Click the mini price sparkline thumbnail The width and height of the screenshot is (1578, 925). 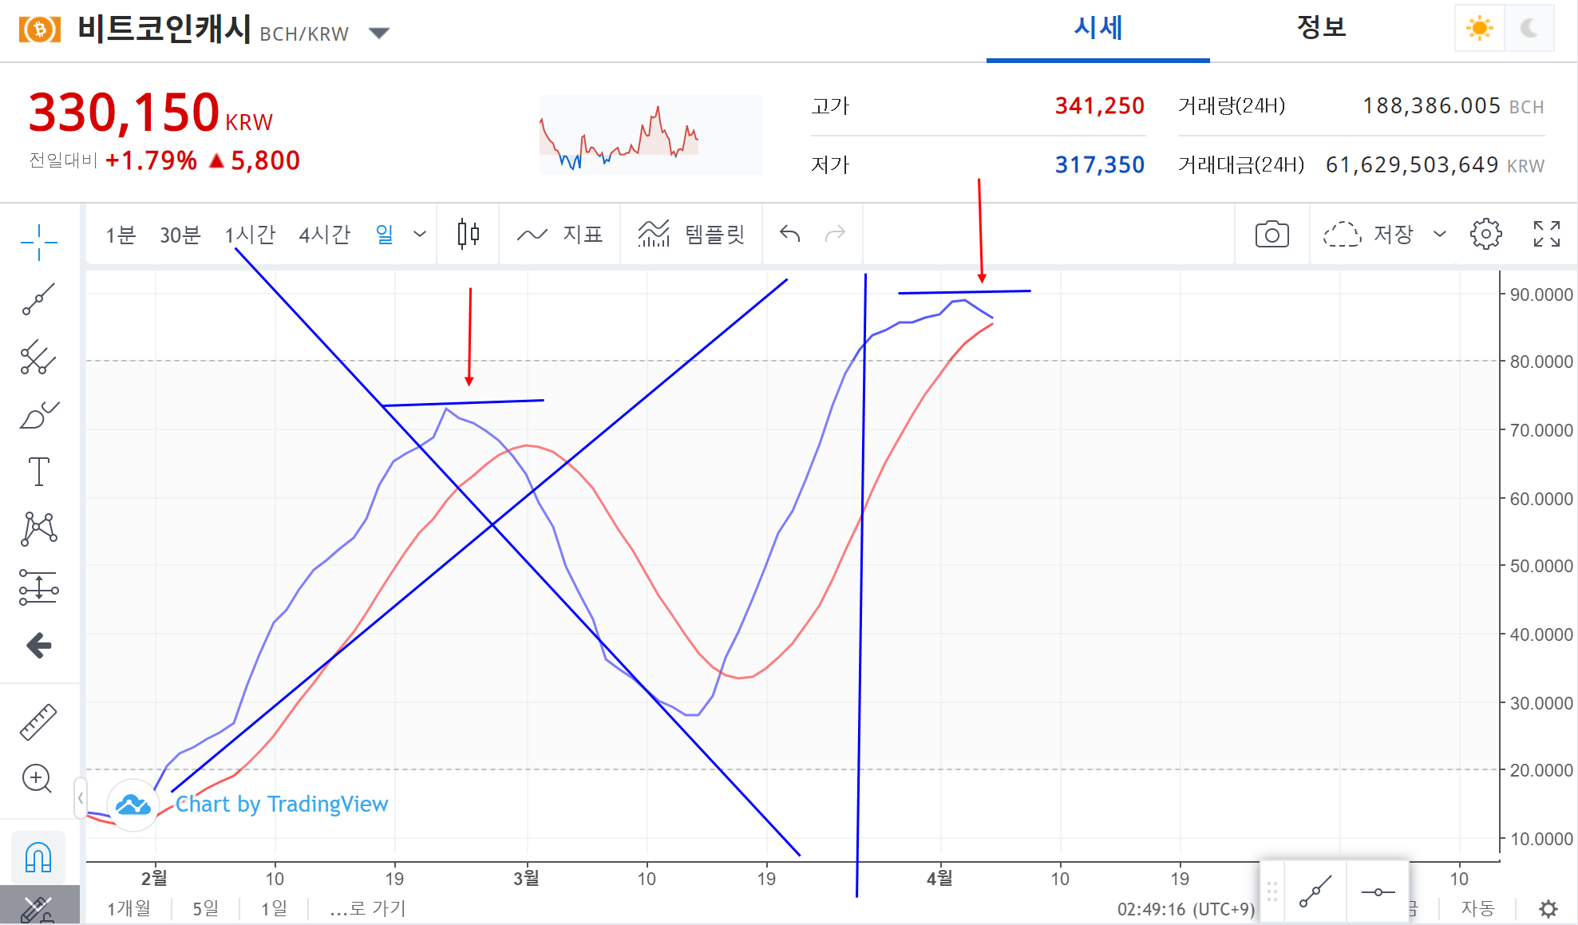pos(651,134)
